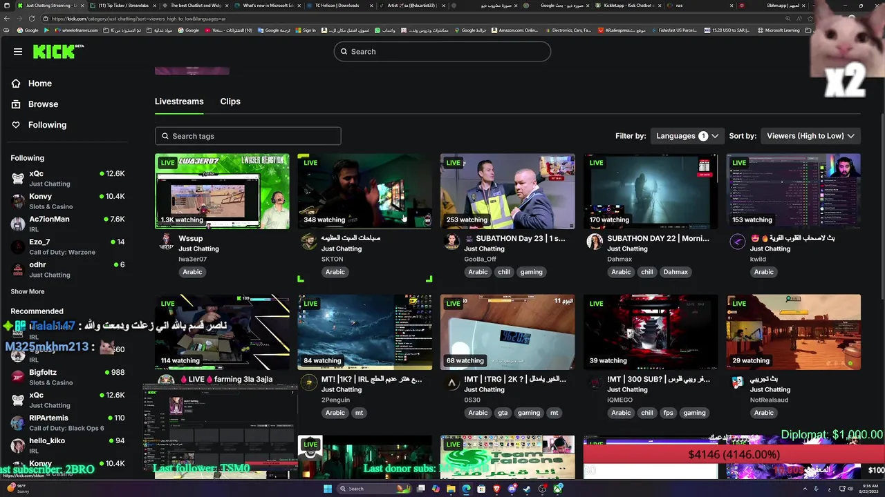Click gaming tag under GooBa_Off stream
The width and height of the screenshot is (885, 497).
coord(531,272)
